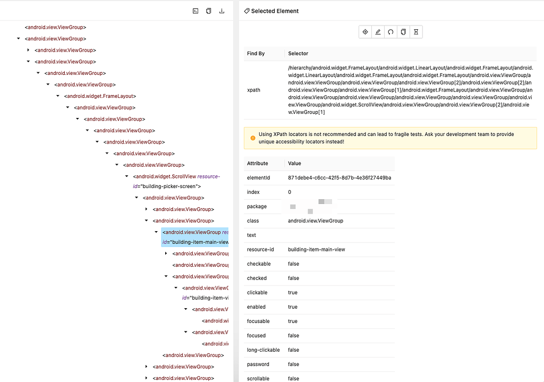This screenshot has width=544, height=382.
Task: Open the terminal source-command icon
Action: (195, 11)
